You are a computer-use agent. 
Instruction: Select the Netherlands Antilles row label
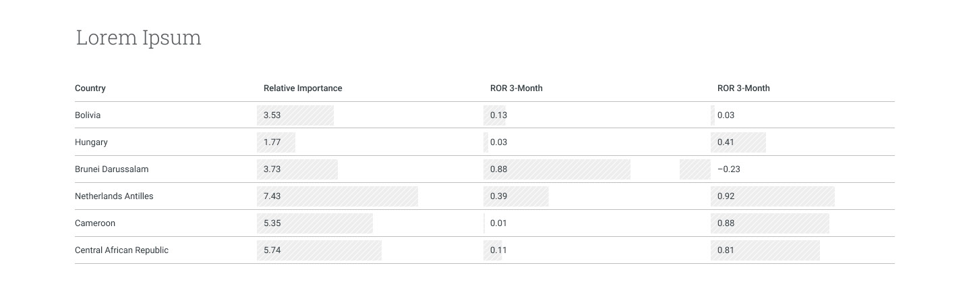point(114,196)
